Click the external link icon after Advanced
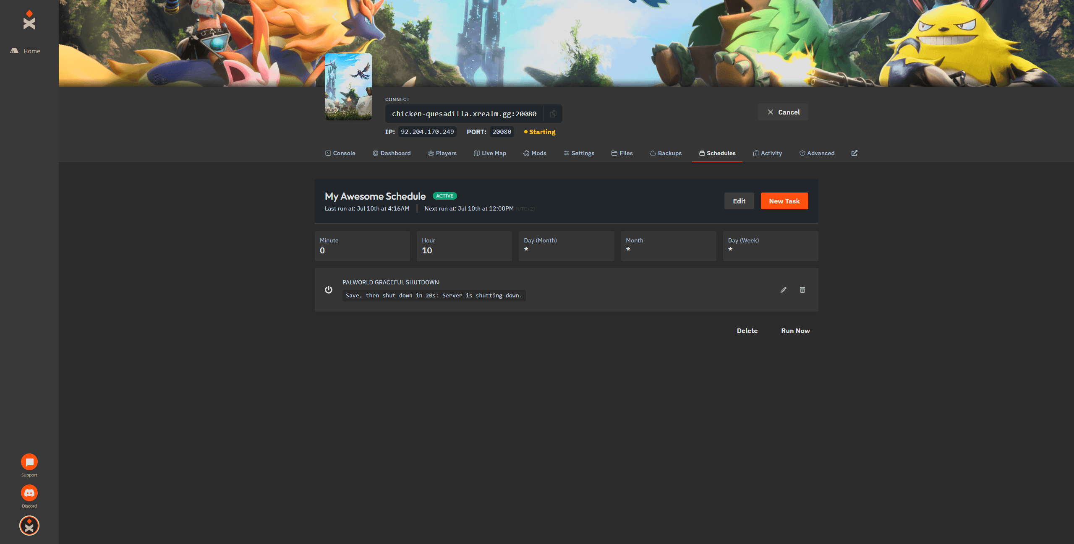This screenshot has width=1074, height=544. point(854,153)
